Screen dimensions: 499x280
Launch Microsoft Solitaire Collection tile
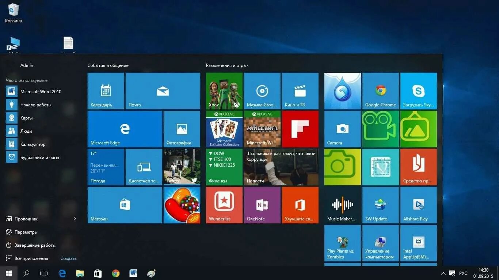[224, 129]
